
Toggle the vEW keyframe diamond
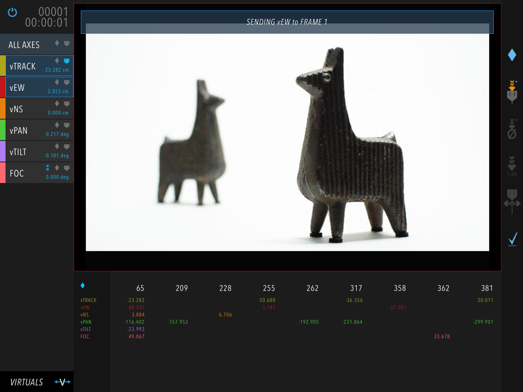[x=57, y=82]
